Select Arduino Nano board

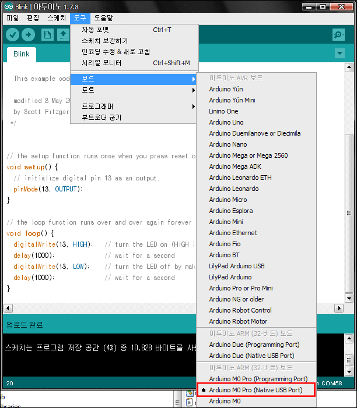click(256, 144)
